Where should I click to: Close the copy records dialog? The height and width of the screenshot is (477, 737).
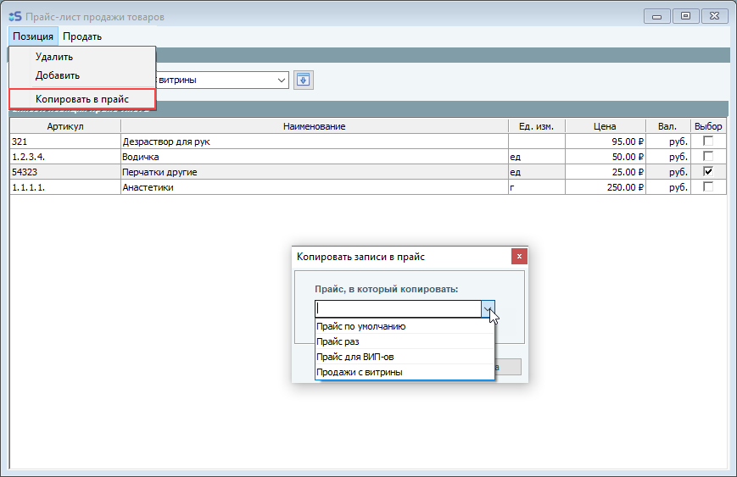519,256
